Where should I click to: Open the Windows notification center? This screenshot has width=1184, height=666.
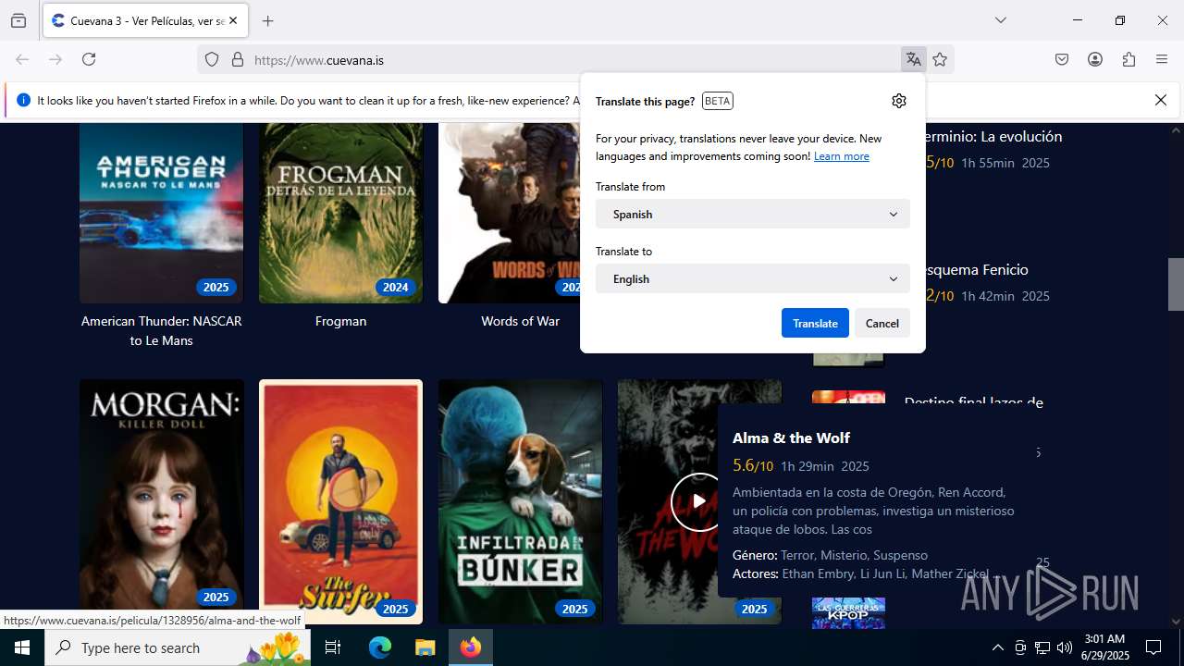(1153, 647)
